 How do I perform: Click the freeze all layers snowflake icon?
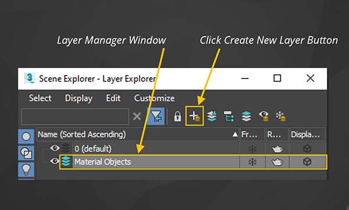point(281,116)
